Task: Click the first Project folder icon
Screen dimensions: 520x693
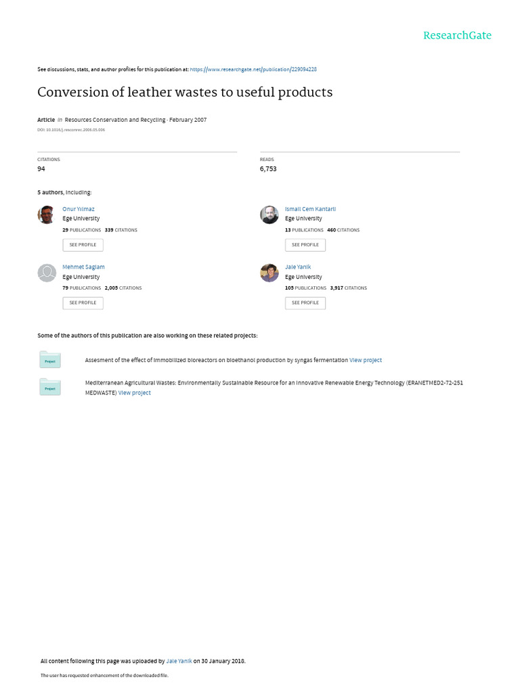Action: pos(50,359)
